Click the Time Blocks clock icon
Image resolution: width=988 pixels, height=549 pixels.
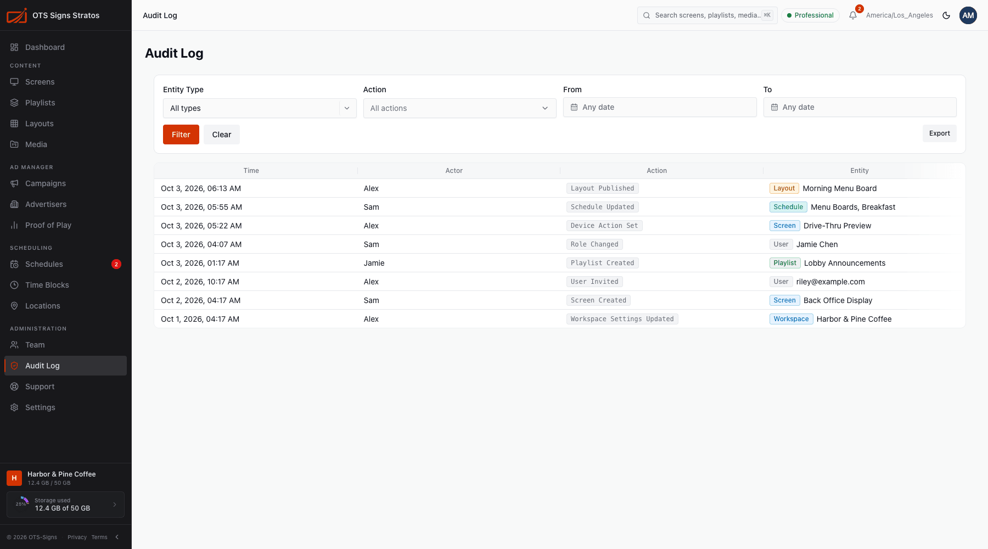click(14, 285)
